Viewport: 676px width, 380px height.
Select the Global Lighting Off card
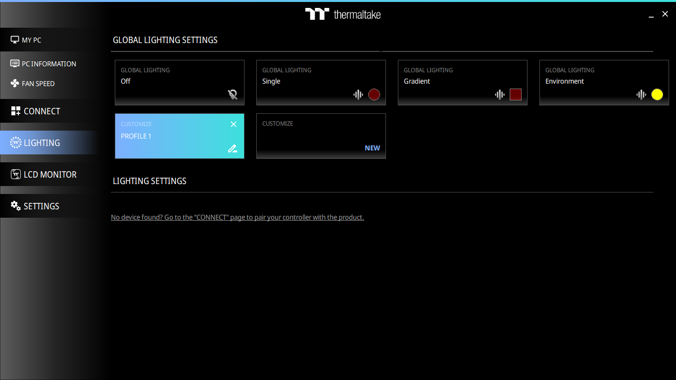(x=180, y=83)
